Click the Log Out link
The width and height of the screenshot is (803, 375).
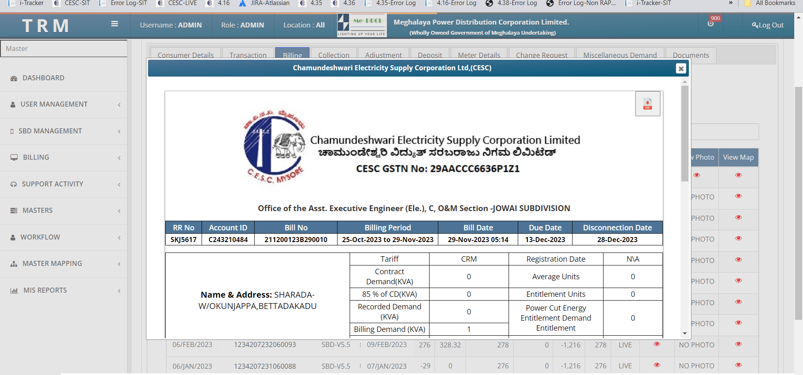[x=768, y=25]
